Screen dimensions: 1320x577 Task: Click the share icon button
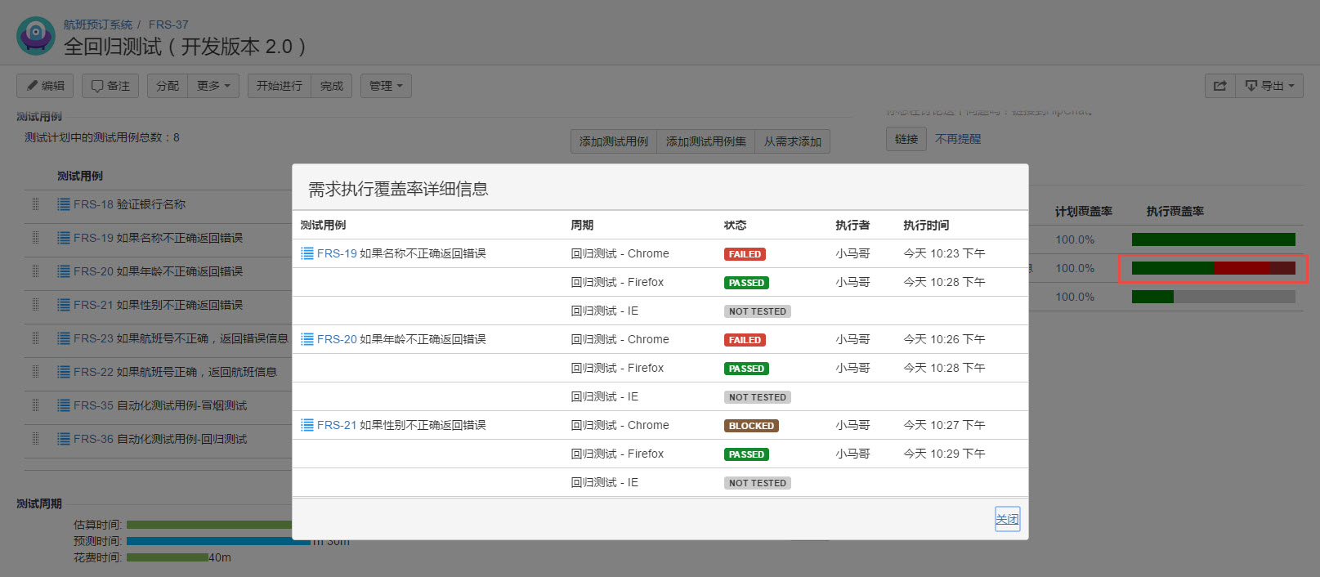click(x=1220, y=86)
